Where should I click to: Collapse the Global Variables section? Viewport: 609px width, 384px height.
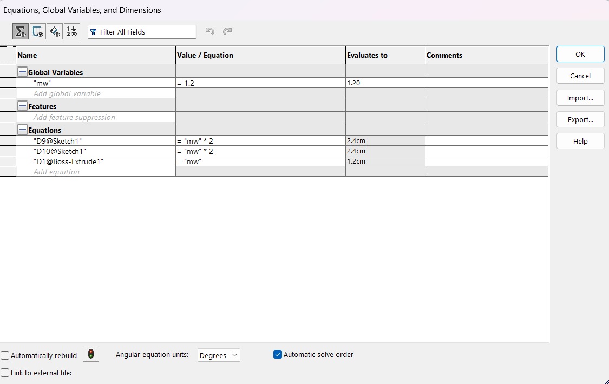tap(23, 72)
